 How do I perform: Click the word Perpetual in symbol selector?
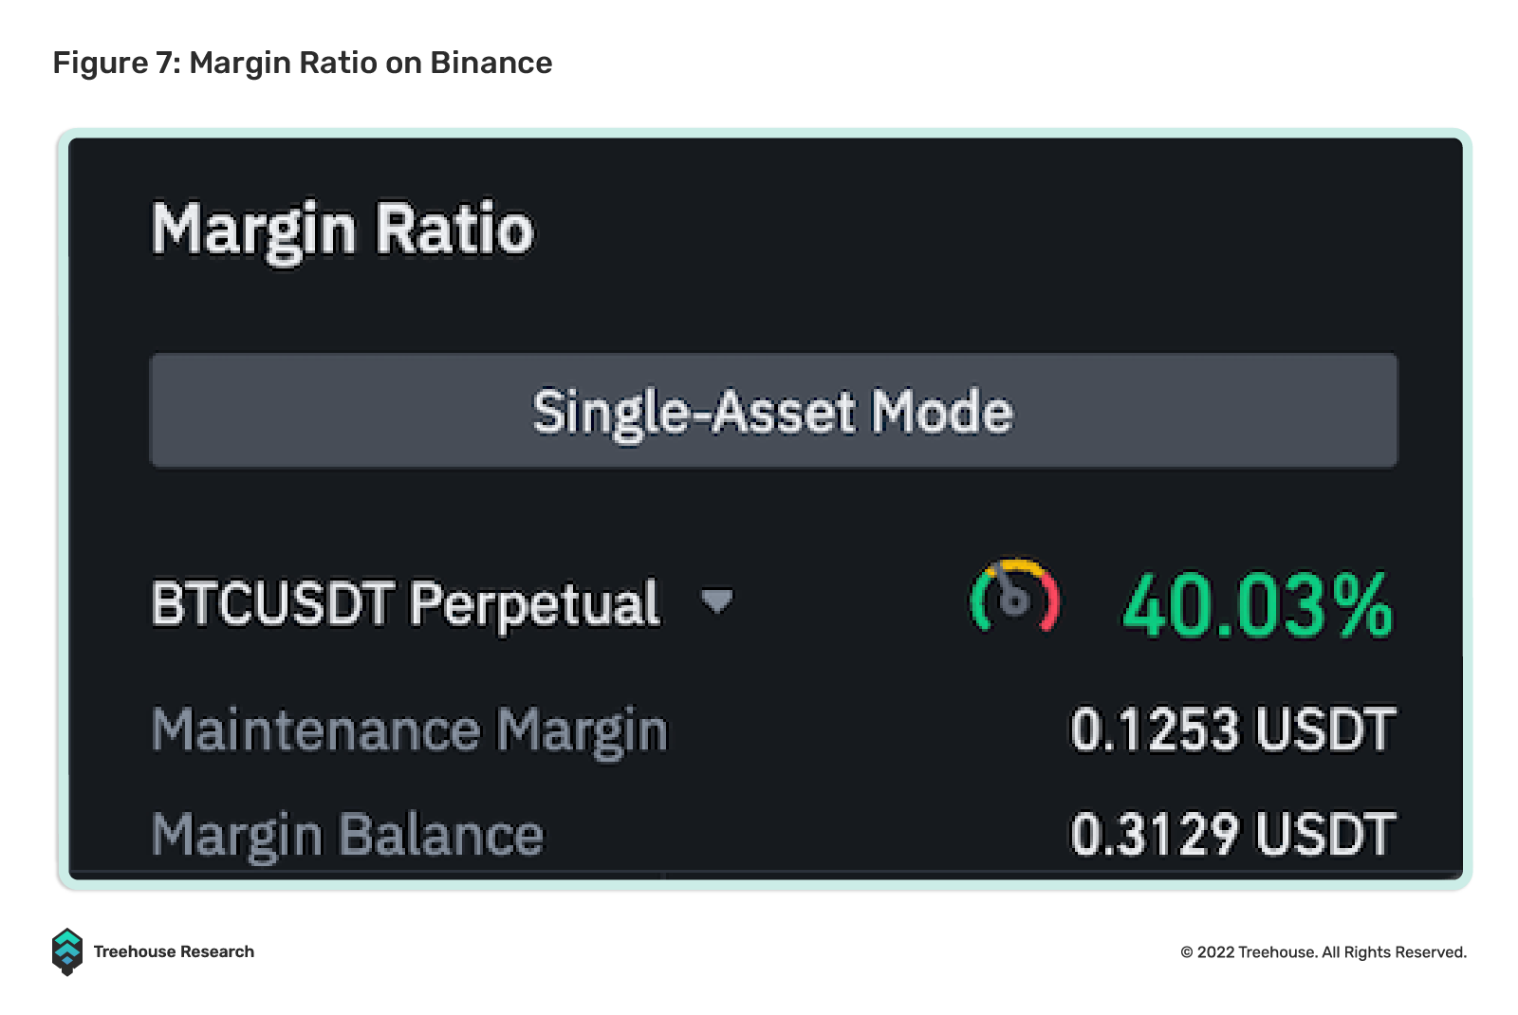tap(535, 604)
